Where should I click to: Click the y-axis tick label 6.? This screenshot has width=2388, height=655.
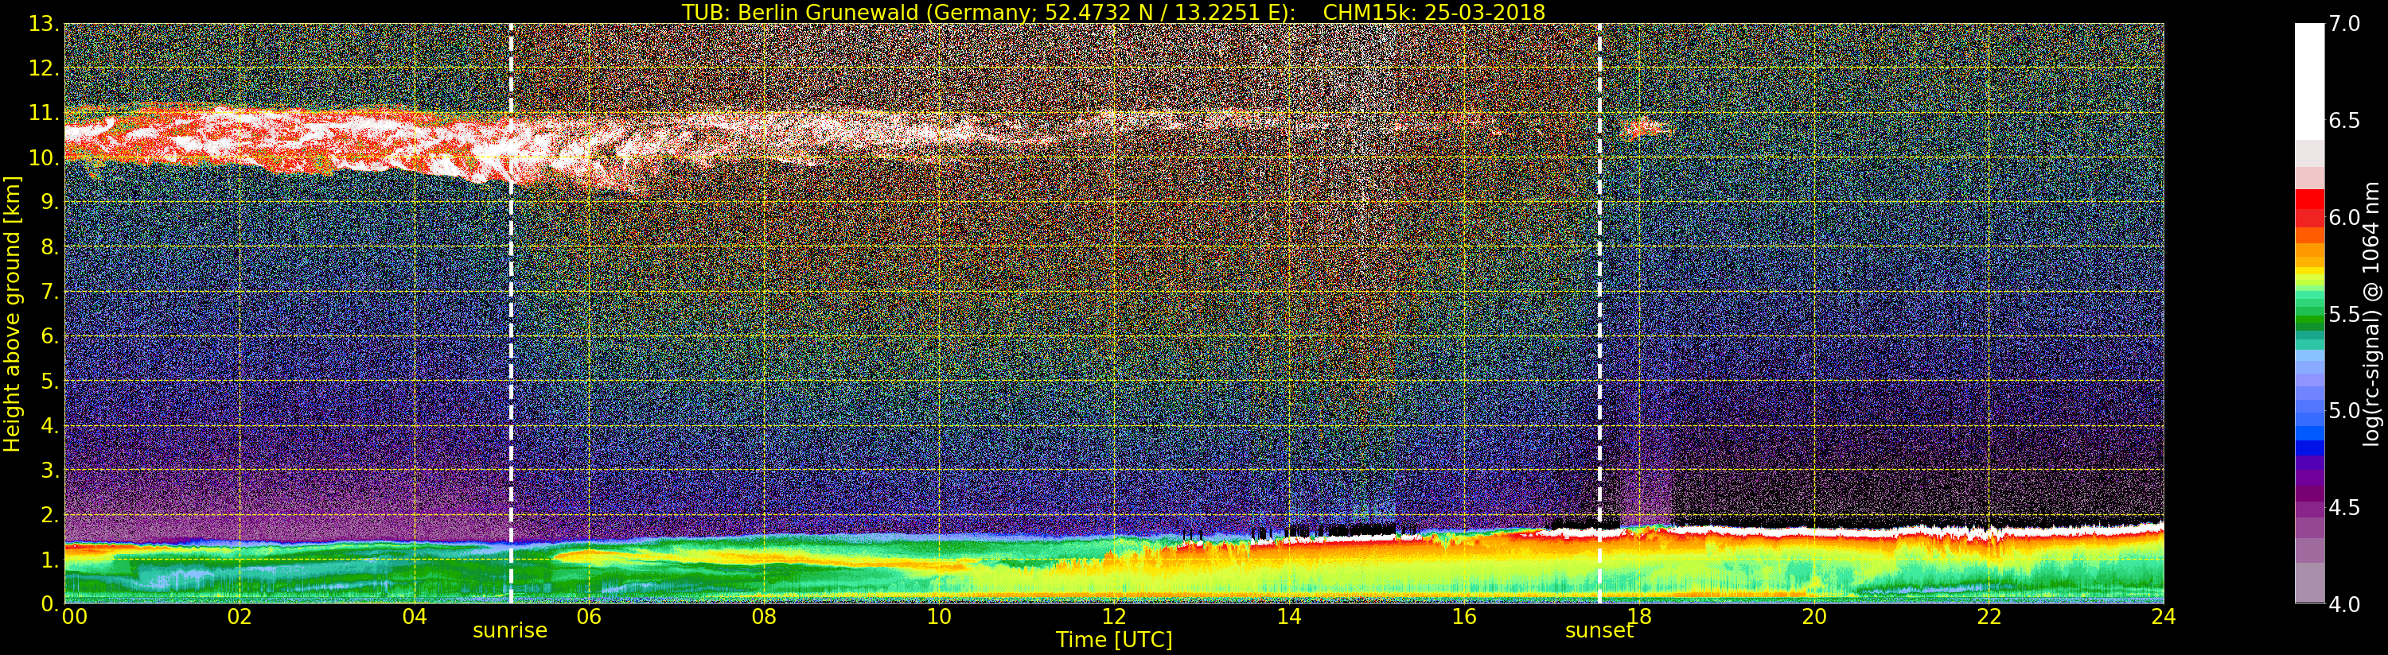tap(50, 336)
